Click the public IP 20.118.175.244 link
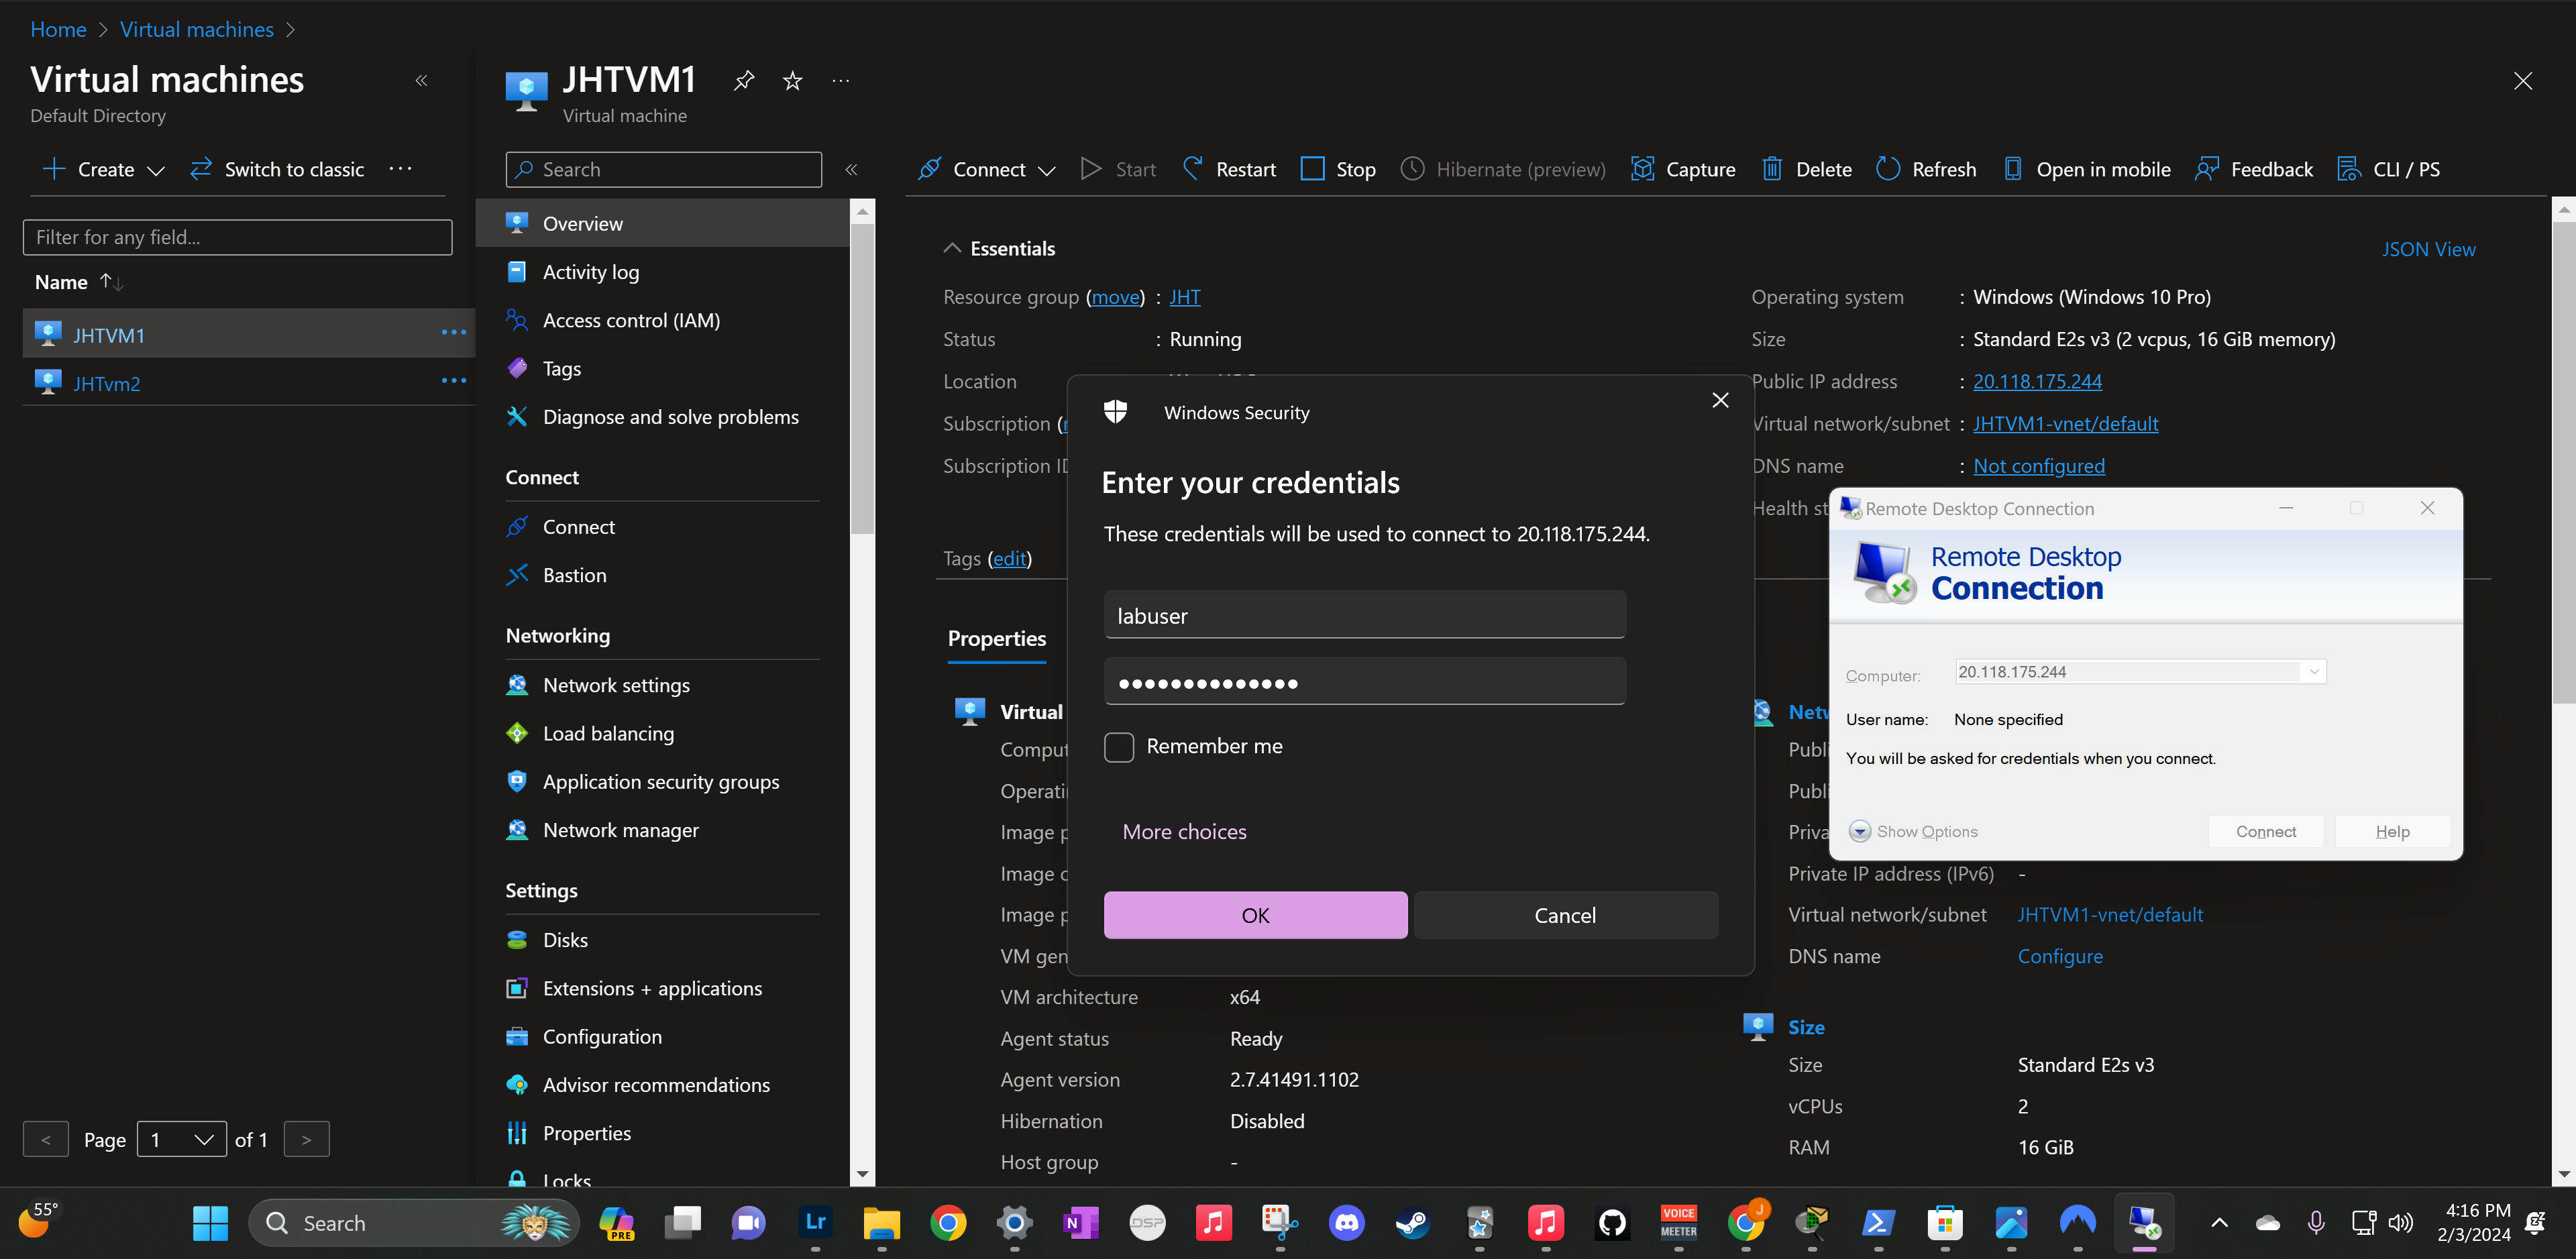2576x1259 pixels. (2039, 381)
